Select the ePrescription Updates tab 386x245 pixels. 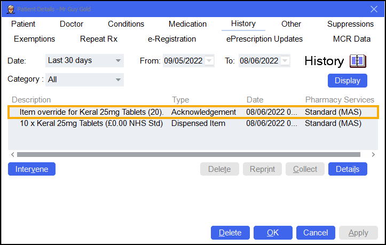point(264,39)
